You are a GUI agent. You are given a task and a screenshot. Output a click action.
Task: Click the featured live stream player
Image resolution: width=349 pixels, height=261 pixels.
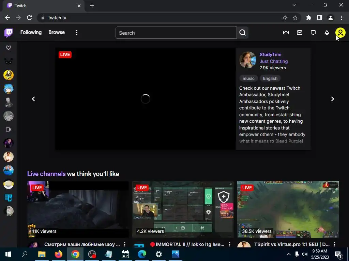pos(145,99)
